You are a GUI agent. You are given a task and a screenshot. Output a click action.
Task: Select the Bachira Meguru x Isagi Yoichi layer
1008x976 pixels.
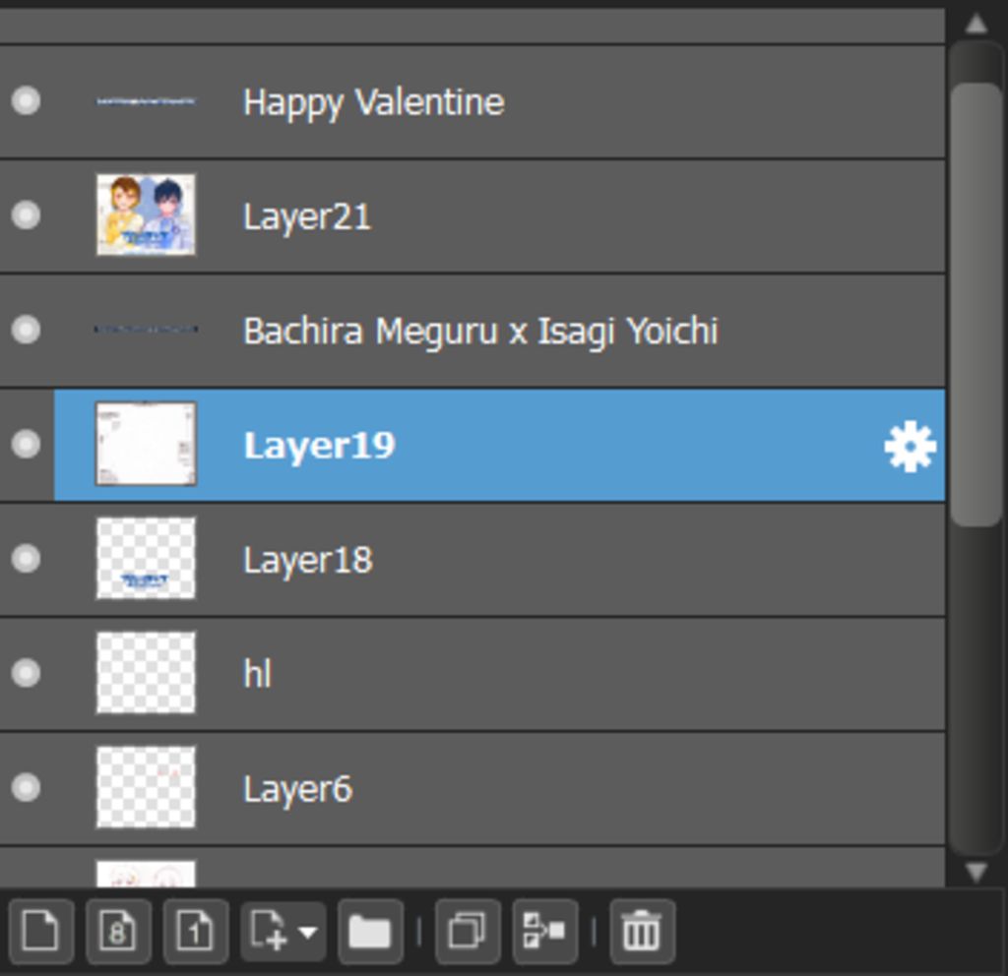(x=480, y=331)
